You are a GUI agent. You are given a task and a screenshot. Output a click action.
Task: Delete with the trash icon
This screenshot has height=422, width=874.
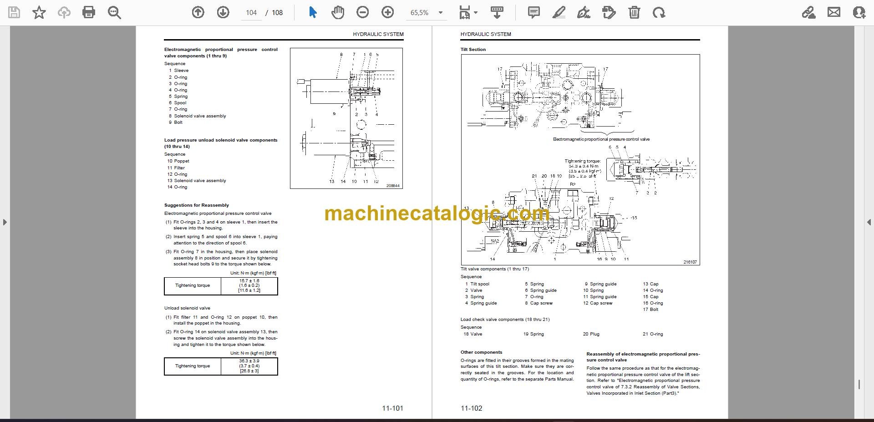634,12
